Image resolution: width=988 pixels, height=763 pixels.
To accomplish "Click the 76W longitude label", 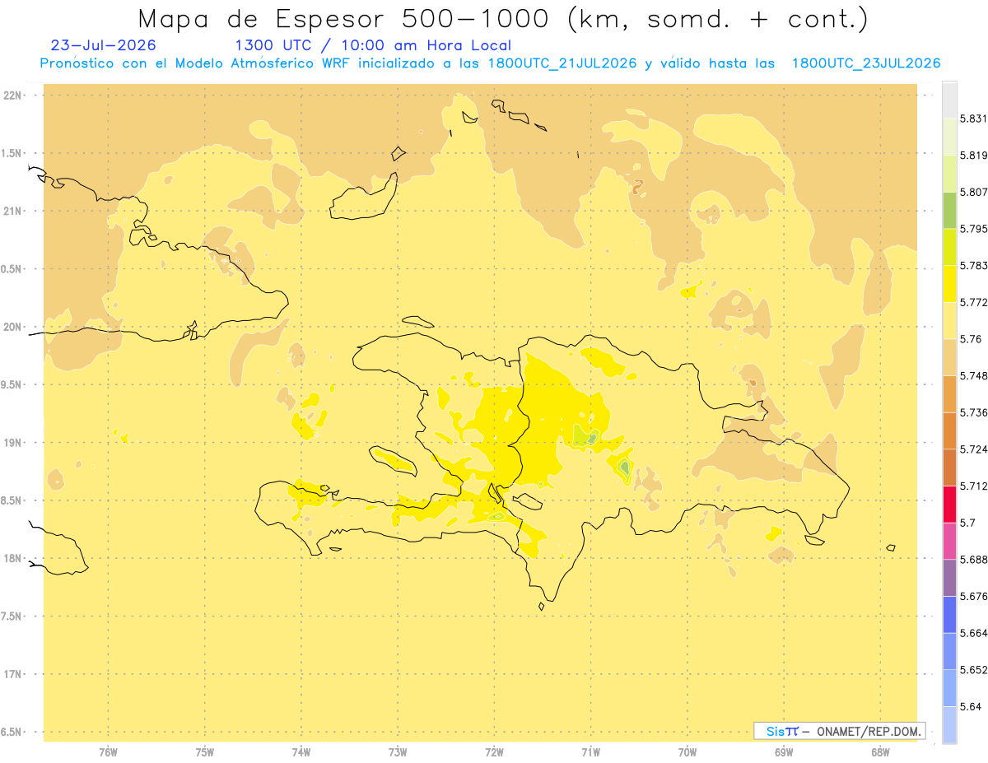I will [x=108, y=752].
